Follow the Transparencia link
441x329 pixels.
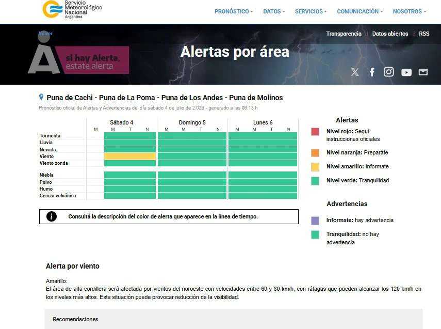[x=344, y=34]
